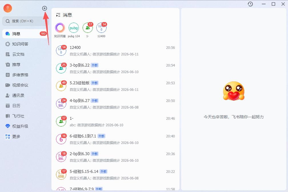Open 日历 calendar
Image resolution: width=288 pixels, height=192 pixels.
[x=25, y=106]
